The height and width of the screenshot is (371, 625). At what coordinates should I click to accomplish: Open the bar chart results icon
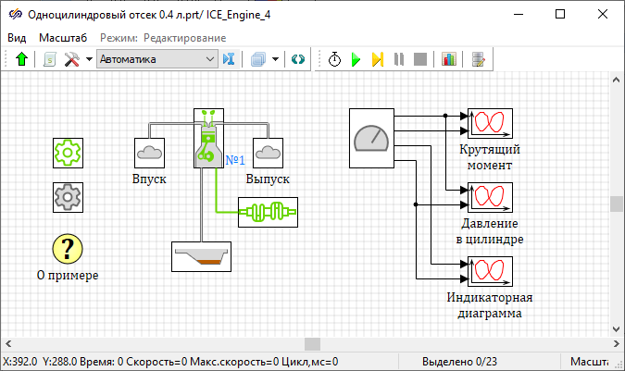click(449, 59)
